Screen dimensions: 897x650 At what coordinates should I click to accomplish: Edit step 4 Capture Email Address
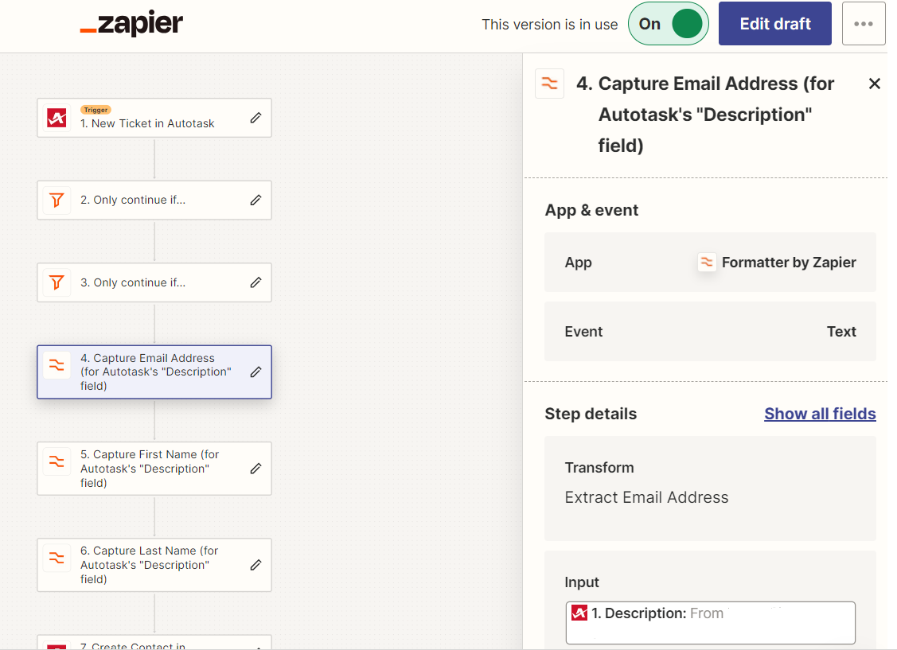pyautogui.click(x=255, y=372)
